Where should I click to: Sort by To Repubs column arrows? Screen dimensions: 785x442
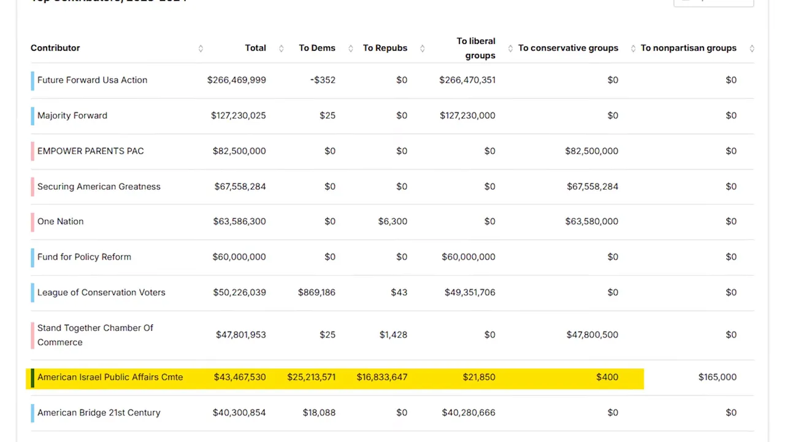click(423, 48)
